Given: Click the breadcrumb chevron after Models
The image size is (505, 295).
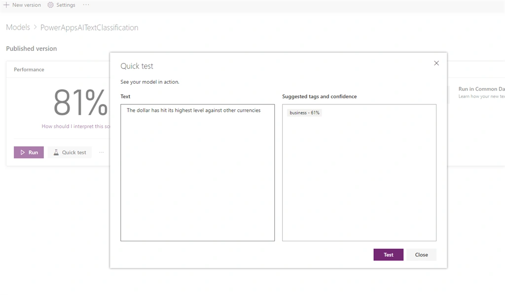Looking at the screenshot, I should tap(35, 28).
